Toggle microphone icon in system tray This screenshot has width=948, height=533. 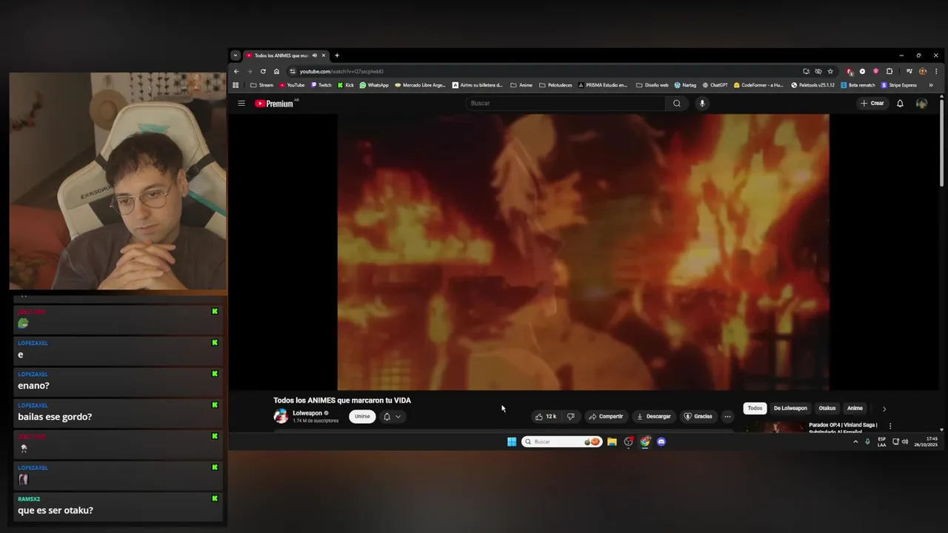coord(867,442)
